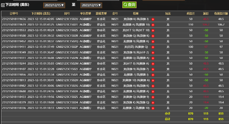This screenshot has height=124, width=229.
Task: Click valid bet 19.4 in 01:19:56 row
Action: (x=221, y=97)
